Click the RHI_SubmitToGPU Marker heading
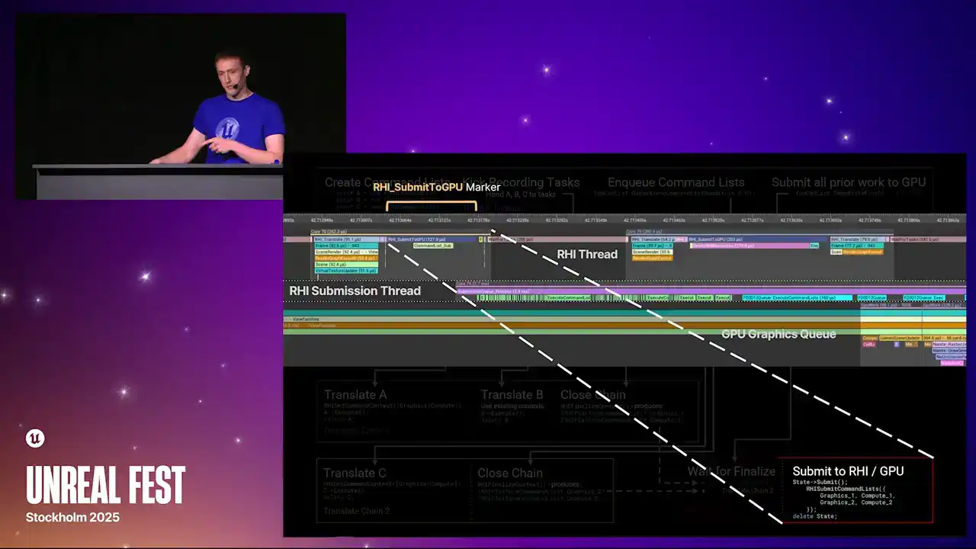 pyautogui.click(x=436, y=187)
